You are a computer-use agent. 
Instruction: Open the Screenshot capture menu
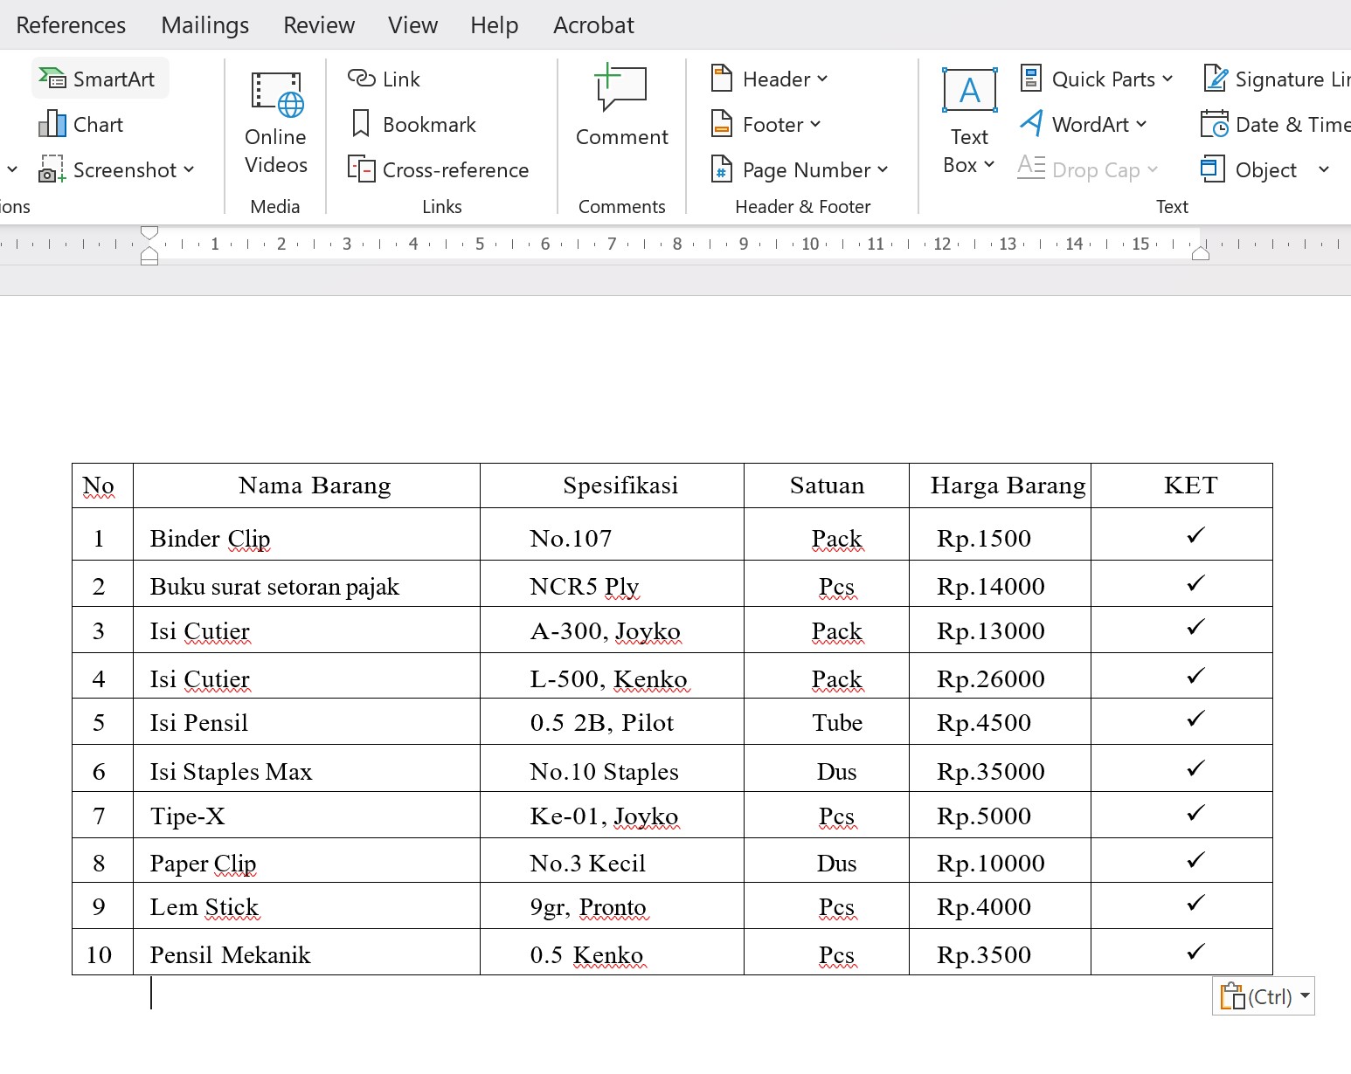(118, 169)
